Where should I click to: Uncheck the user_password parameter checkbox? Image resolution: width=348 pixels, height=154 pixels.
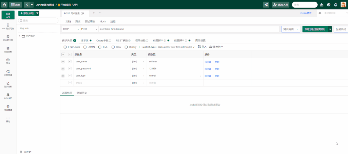pyautogui.click(x=70, y=68)
